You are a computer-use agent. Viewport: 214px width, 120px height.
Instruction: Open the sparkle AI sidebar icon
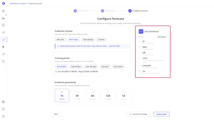[3, 54]
